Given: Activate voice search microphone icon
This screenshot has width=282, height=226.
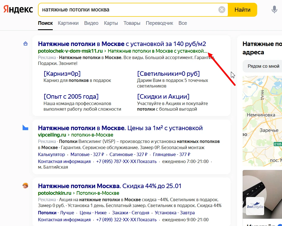Looking at the screenshot, I should [274, 10].
